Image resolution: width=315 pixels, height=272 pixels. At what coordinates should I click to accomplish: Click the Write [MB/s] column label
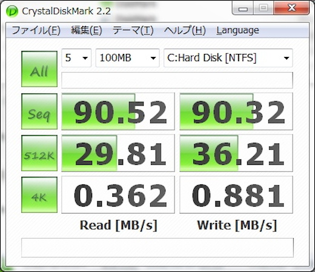point(237,225)
